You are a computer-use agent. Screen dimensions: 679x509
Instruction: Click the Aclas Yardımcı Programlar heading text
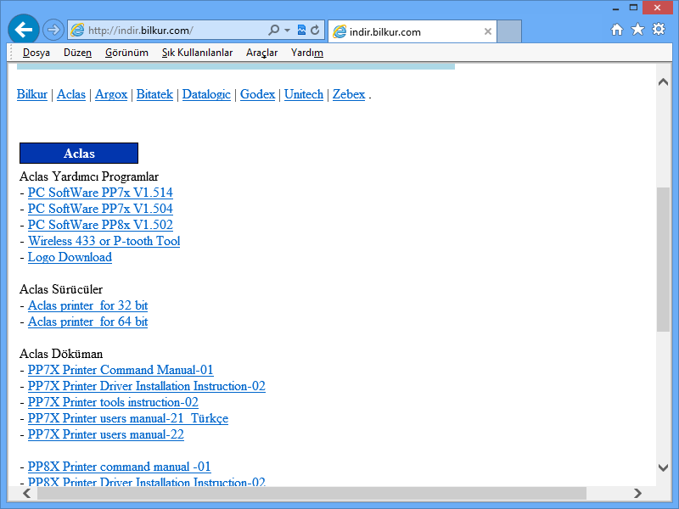89,176
